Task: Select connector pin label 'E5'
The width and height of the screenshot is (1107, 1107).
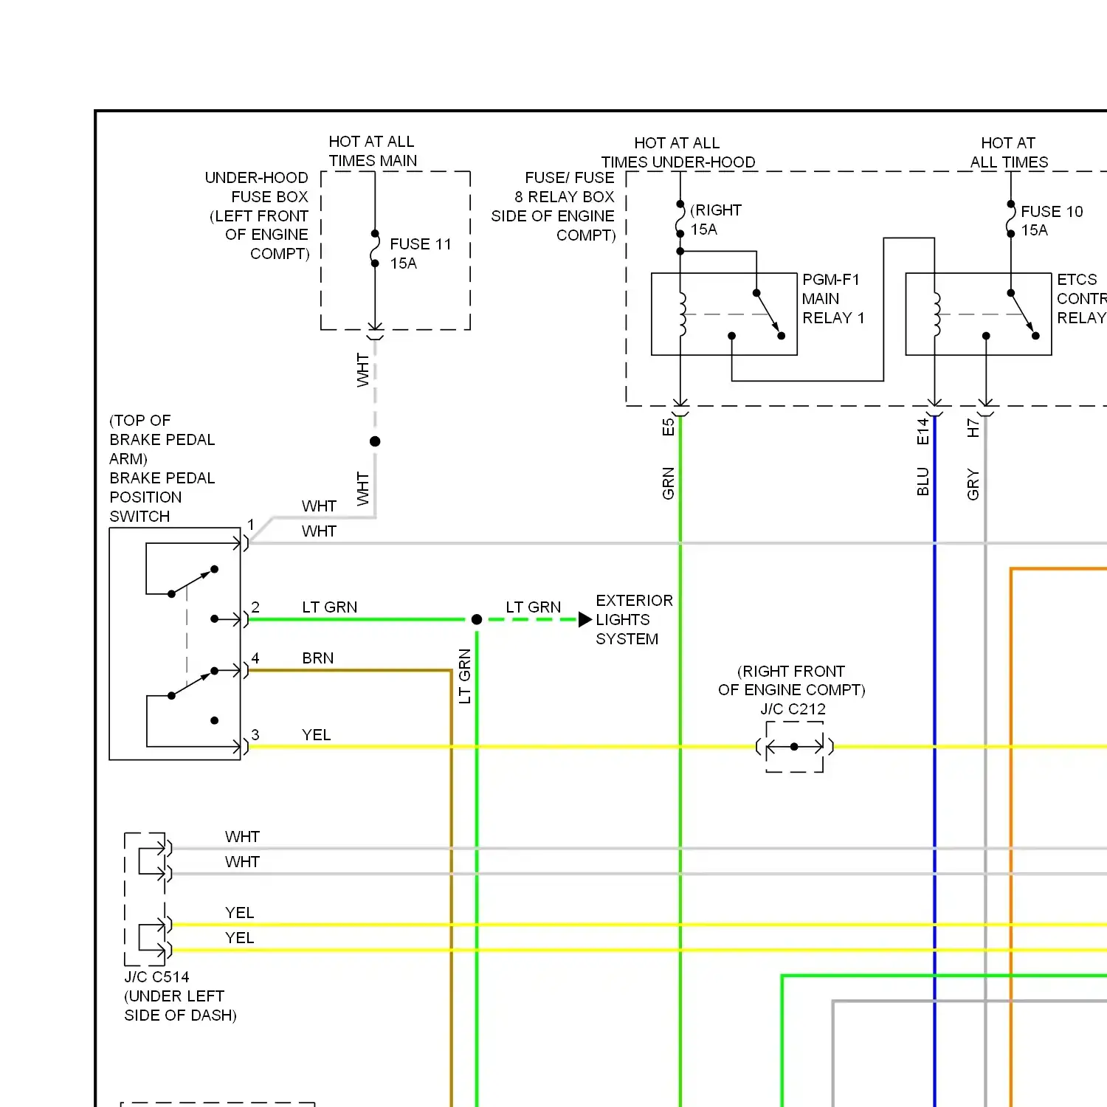Action: 669,427
